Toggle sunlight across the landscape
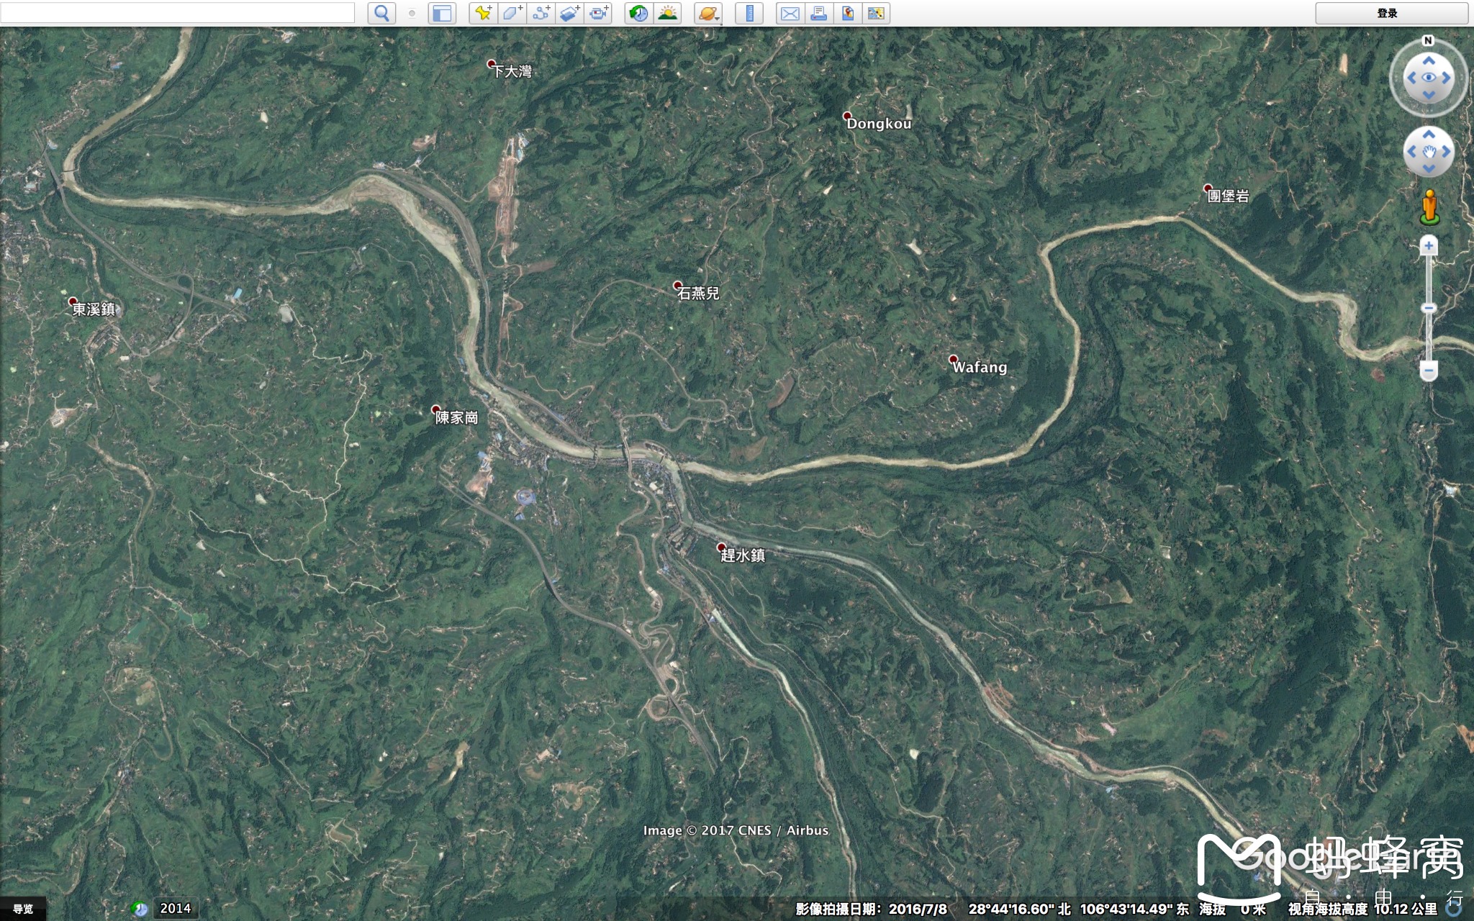The image size is (1474, 921). coord(667,13)
